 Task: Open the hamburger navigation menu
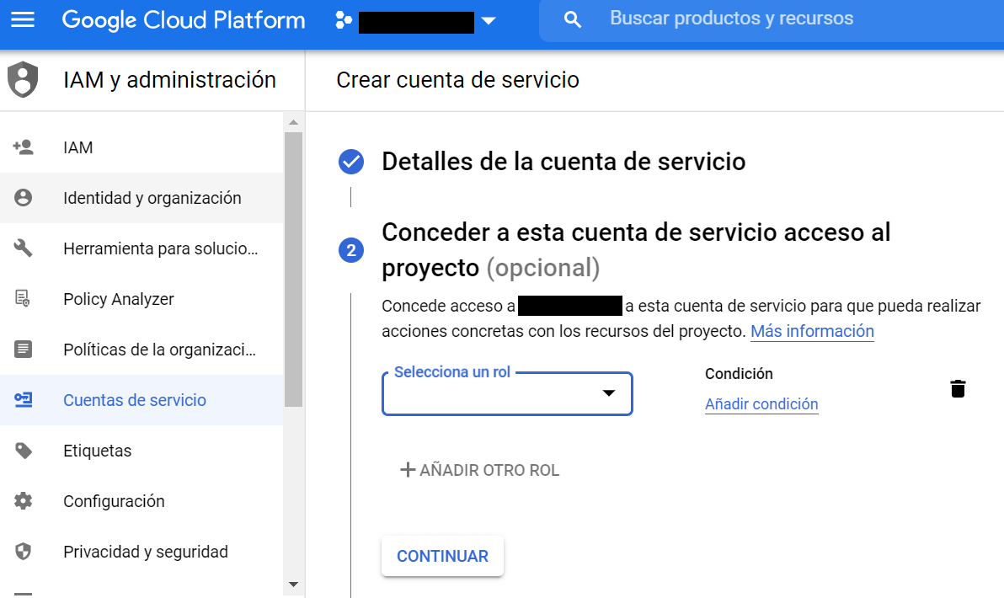tap(23, 20)
